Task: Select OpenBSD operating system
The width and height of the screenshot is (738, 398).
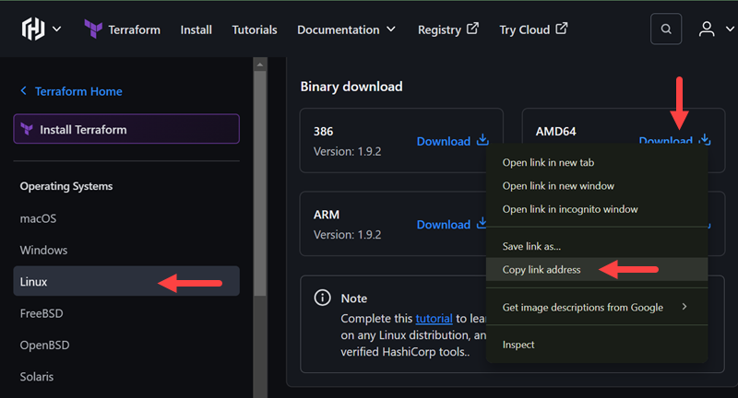Action: 44,345
